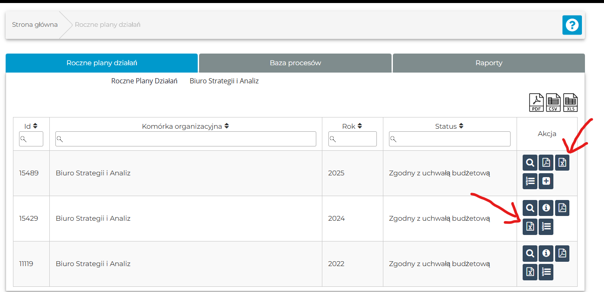Click the Rok filter search field
Viewport: 604px width, 292px height.
coord(353,139)
